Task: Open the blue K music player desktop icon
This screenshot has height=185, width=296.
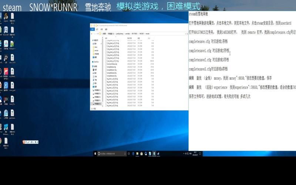Action: click(6, 86)
